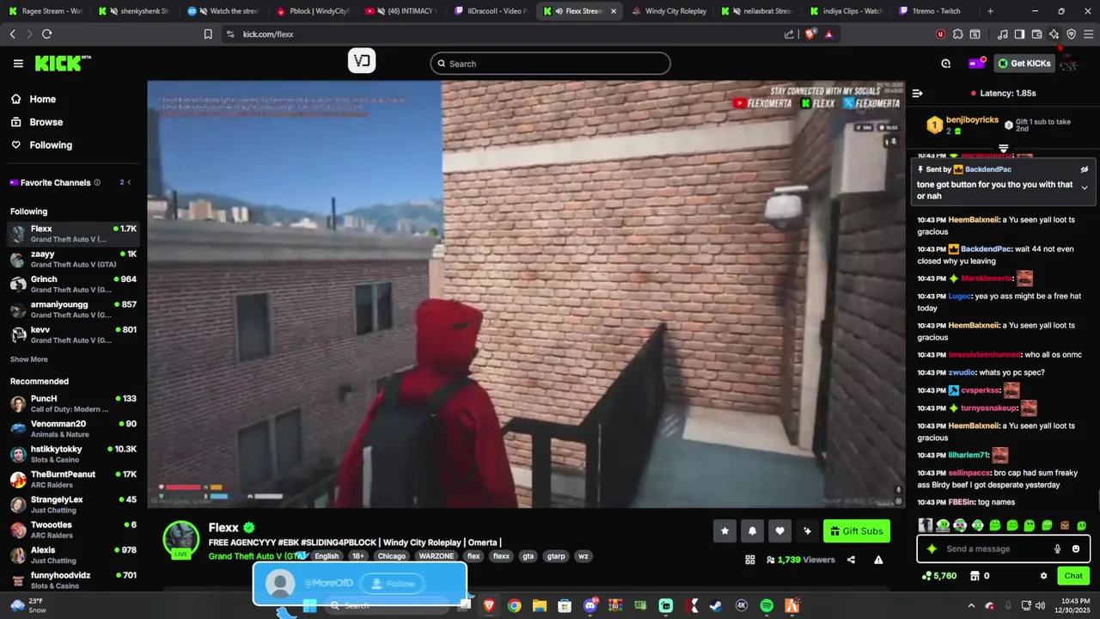This screenshot has width=1100, height=619.
Task: Share the stream via share icon
Action: 851,560
